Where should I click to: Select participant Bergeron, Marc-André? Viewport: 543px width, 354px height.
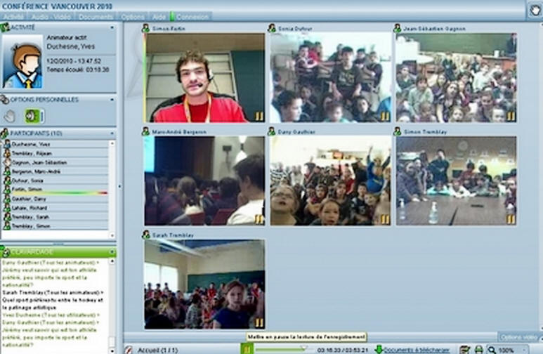[55, 171]
